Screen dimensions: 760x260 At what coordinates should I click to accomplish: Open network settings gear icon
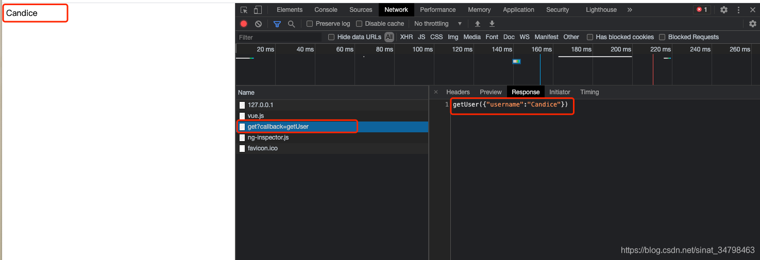(753, 24)
